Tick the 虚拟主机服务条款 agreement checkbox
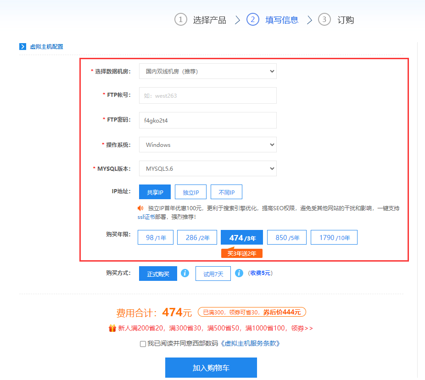The width and height of the screenshot is (425, 380). tap(143, 344)
